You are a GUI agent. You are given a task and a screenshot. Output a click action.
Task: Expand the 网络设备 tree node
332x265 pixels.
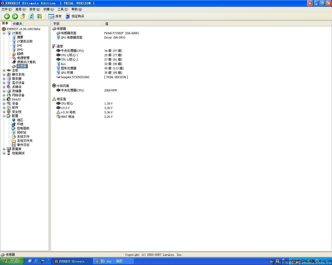tap(4, 95)
